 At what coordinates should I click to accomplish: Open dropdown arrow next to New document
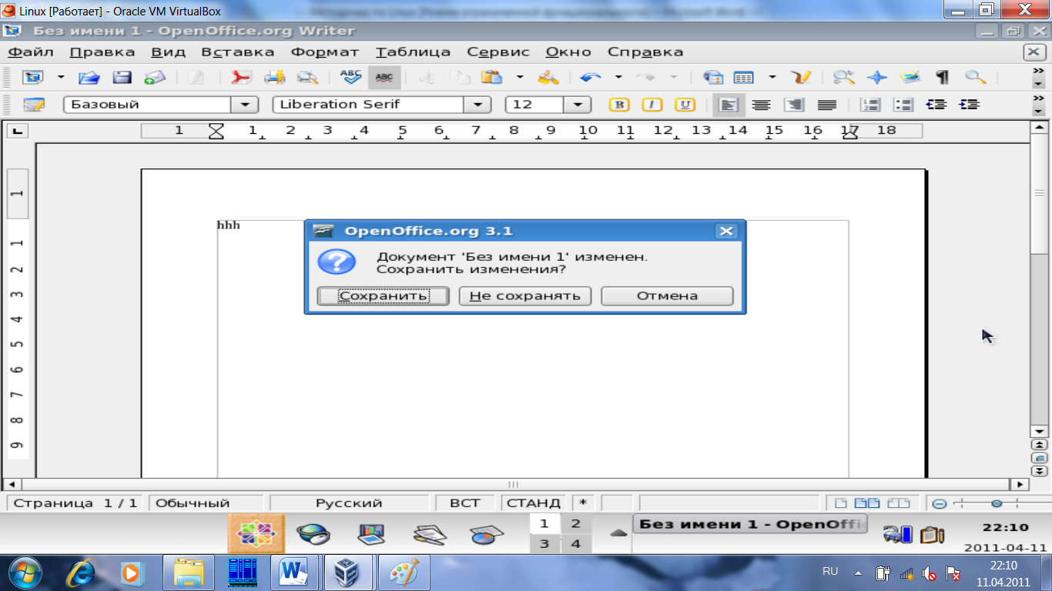point(61,77)
